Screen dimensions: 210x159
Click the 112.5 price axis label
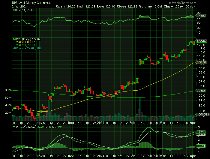click(x=201, y=56)
